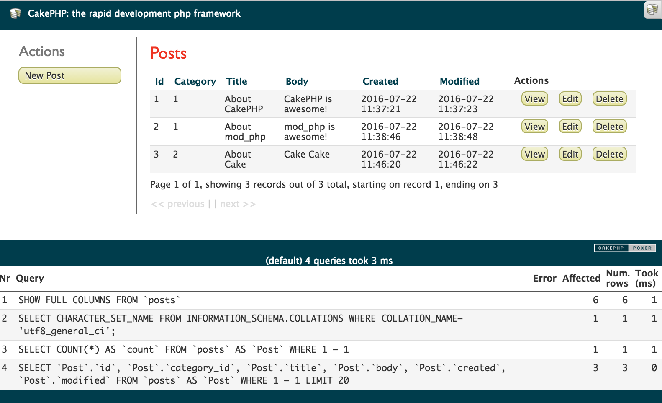Image resolution: width=662 pixels, height=403 pixels.
Task: Click modified date 2016-07-22 11:38:48
Action: 466,132
